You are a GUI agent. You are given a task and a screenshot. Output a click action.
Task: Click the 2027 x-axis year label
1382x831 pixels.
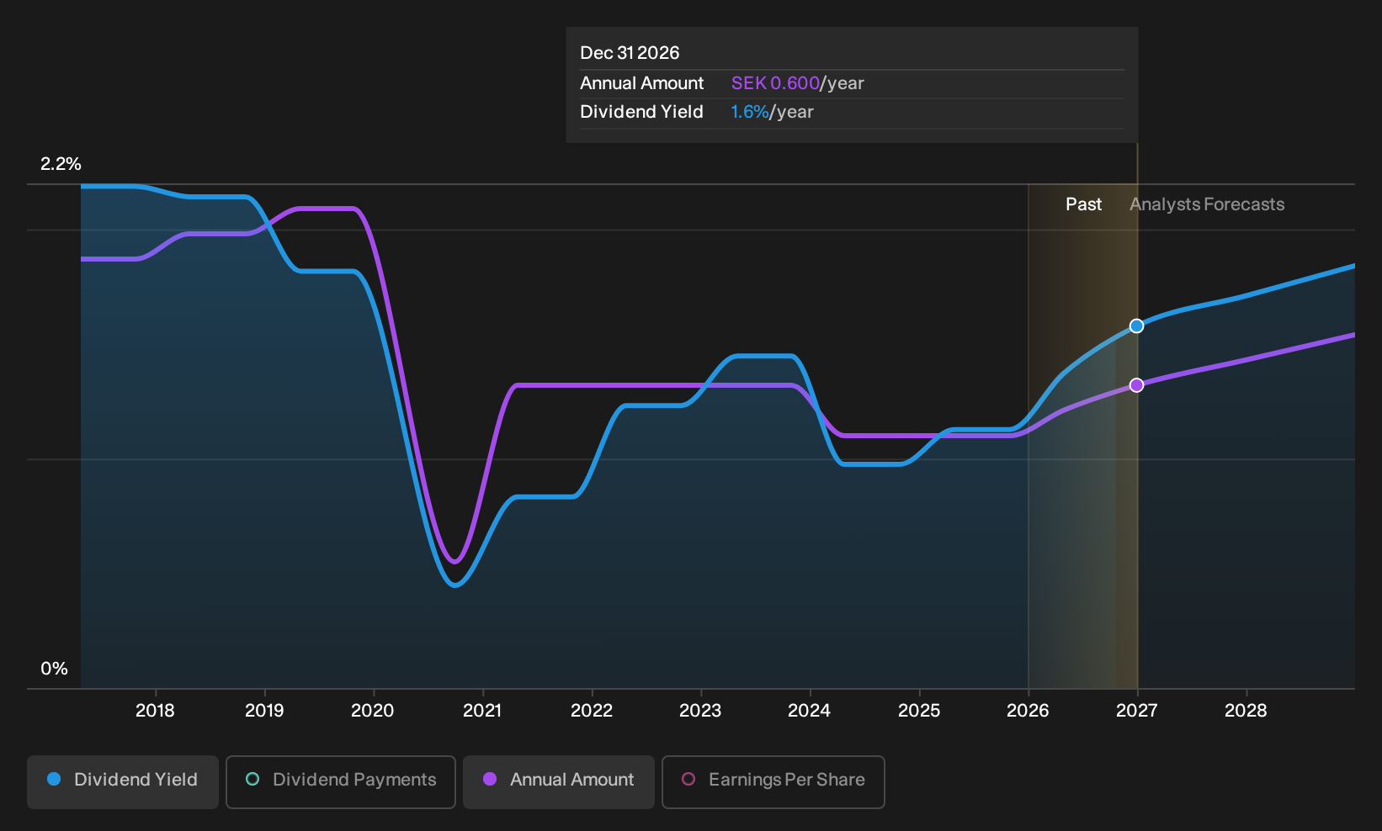[1137, 711]
